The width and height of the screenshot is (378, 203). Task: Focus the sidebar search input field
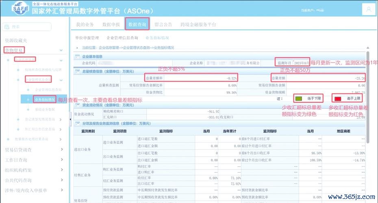[27, 27]
